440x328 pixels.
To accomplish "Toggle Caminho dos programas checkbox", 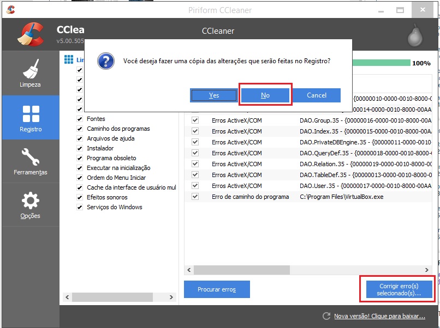I will 80,129.
